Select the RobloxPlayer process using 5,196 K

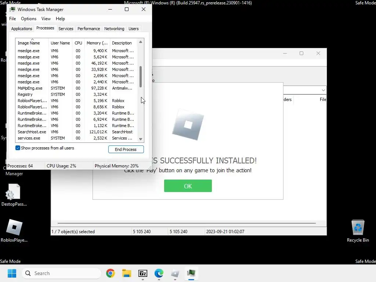tap(76, 101)
